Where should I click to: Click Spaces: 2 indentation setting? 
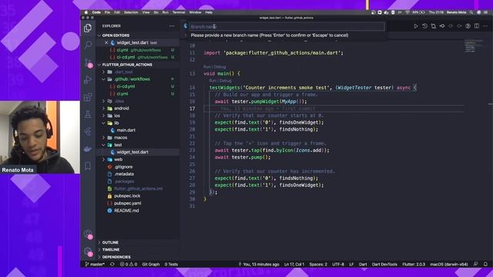click(318, 265)
